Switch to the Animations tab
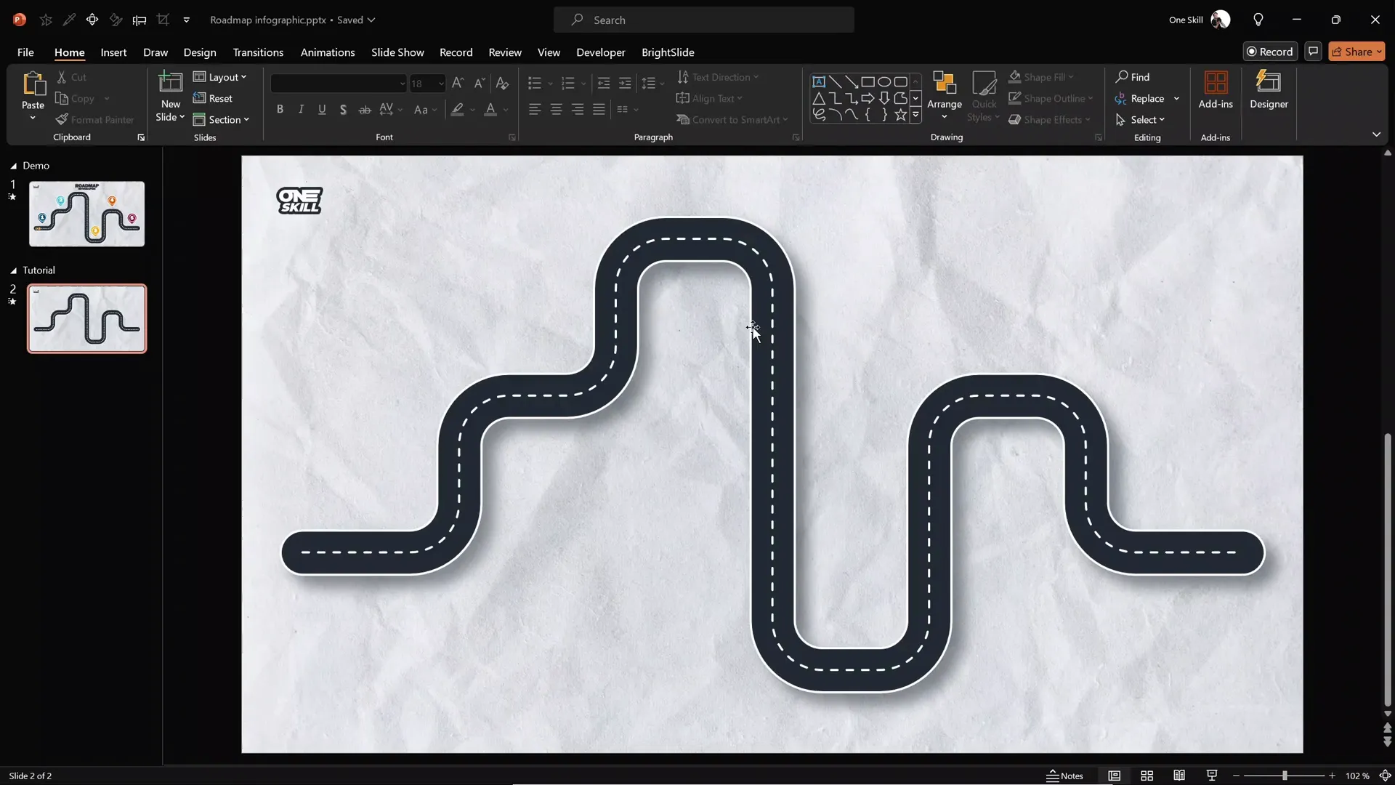 click(328, 52)
